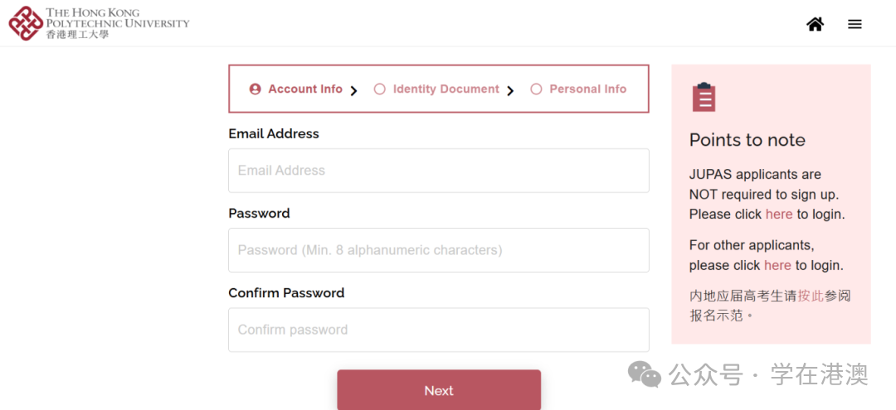
Task: Switch to the Account Info step label
Action: tap(305, 89)
